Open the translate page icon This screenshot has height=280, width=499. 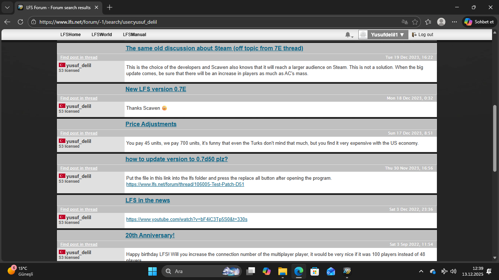405,22
